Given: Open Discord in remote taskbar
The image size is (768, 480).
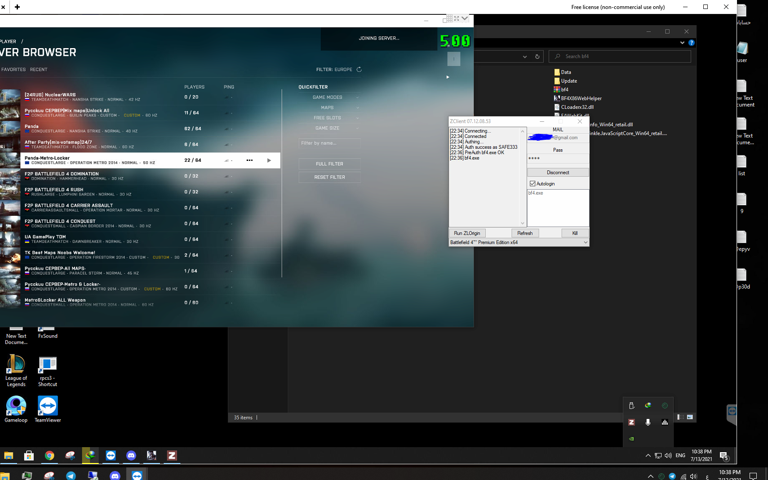Looking at the screenshot, I should coord(131,455).
